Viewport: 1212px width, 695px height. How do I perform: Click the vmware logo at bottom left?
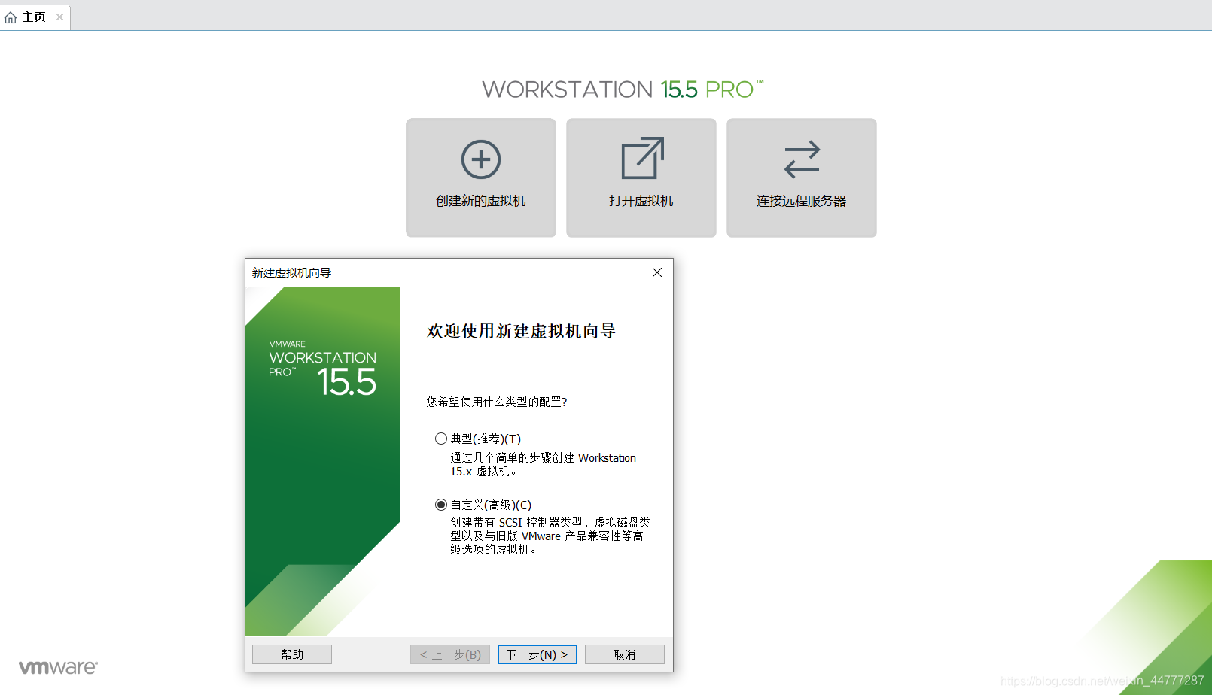tap(58, 667)
